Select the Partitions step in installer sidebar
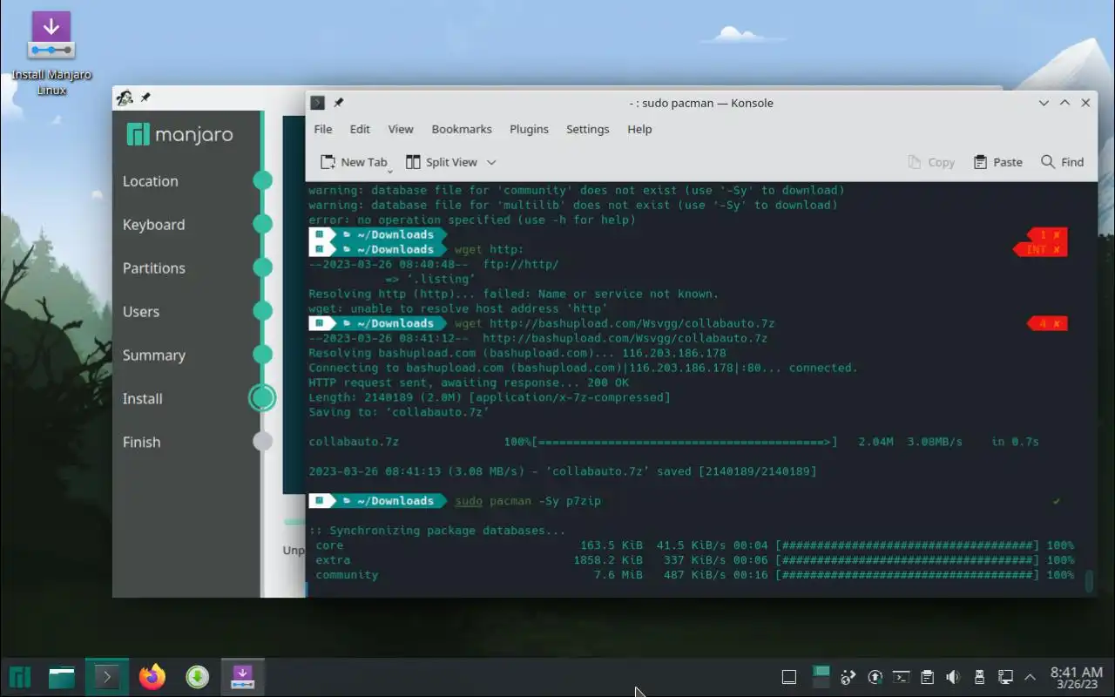 click(153, 268)
